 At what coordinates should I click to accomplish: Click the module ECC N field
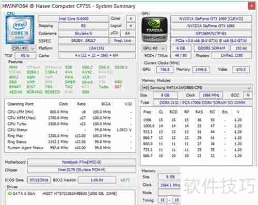click(x=248, y=95)
